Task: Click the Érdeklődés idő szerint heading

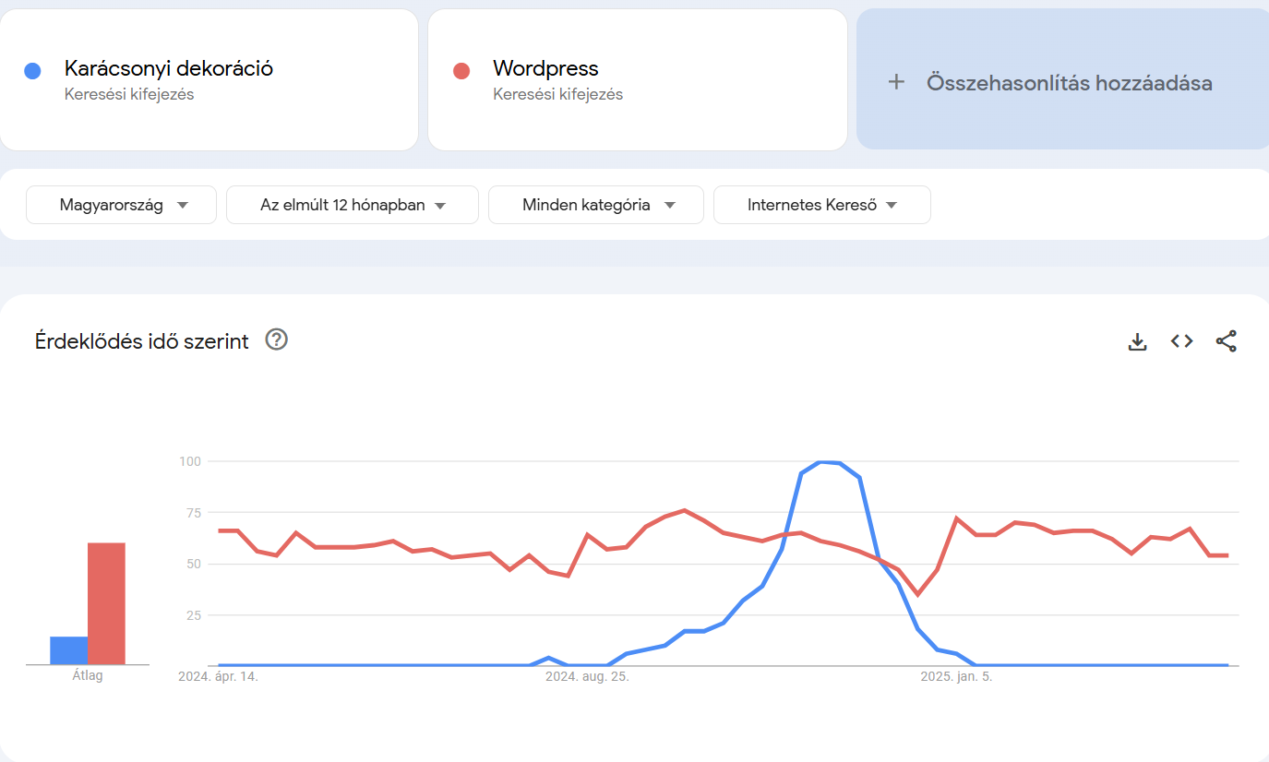Action: tap(142, 341)
